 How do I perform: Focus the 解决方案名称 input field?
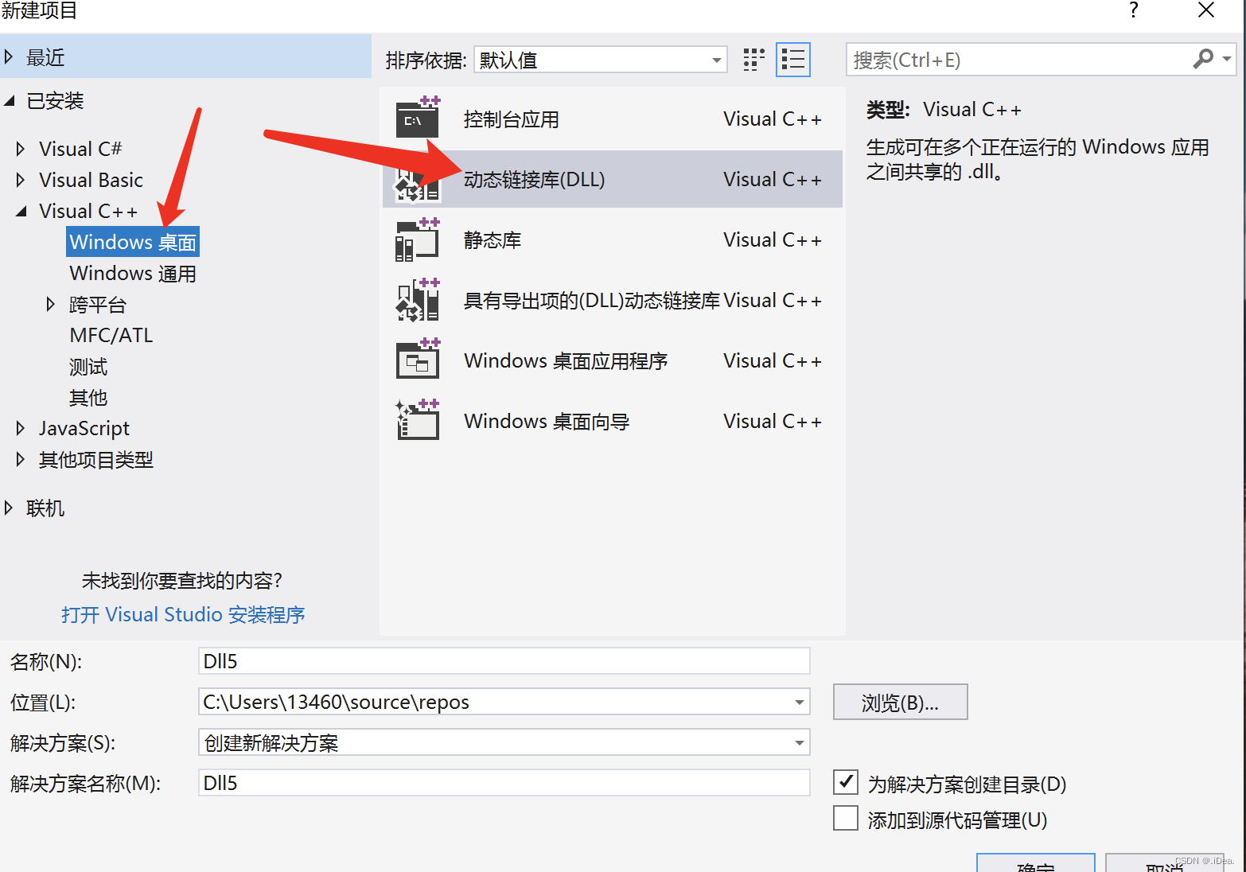pyautogui.click(x=504, y=782)
